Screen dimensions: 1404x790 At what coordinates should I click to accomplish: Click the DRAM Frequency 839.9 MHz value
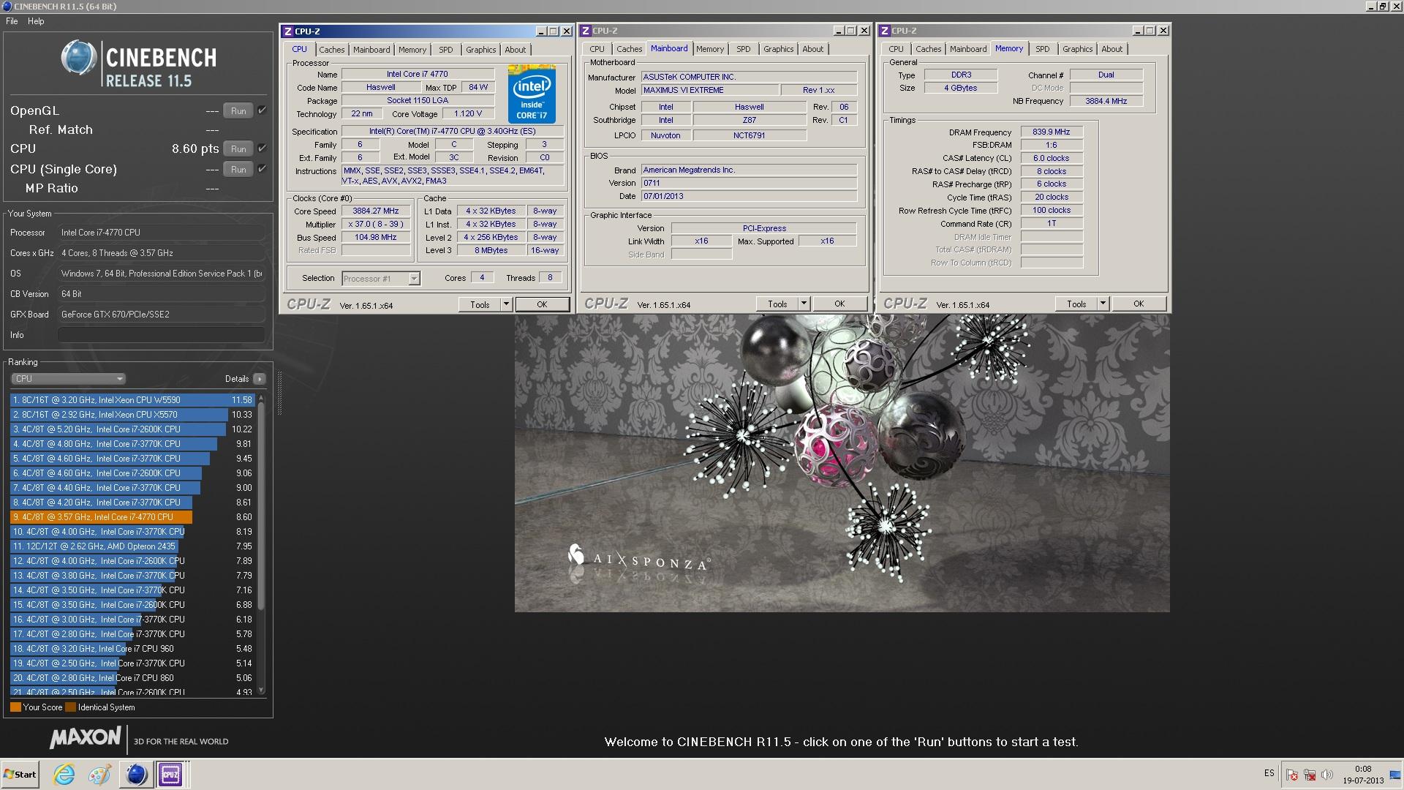point(1051,132)
